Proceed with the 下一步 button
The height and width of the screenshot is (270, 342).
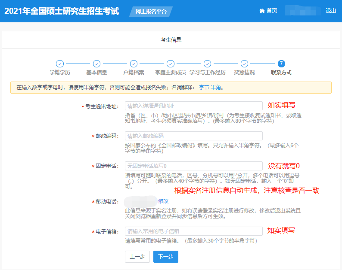(166, 257)
